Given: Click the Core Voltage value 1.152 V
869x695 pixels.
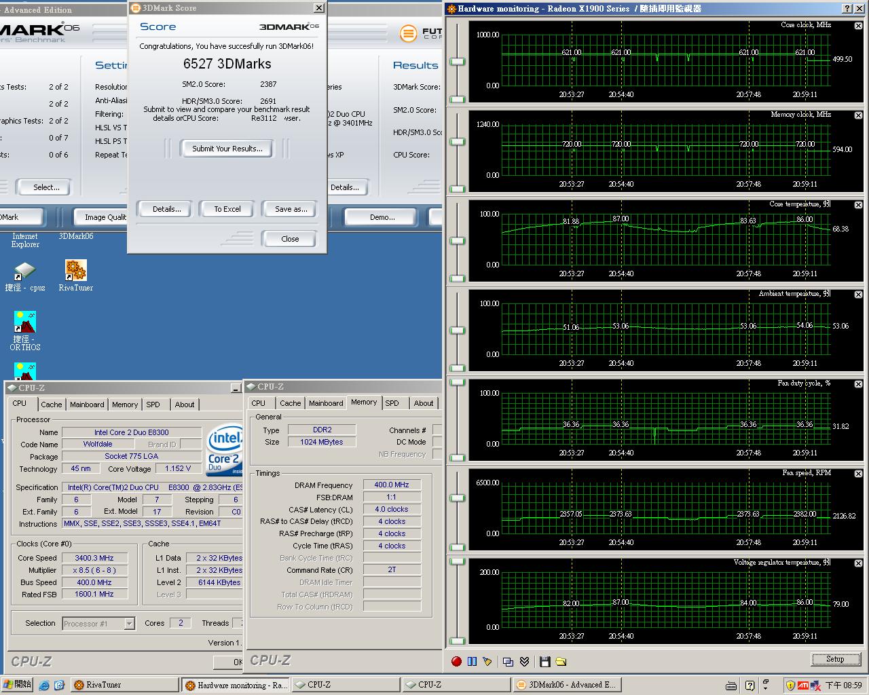Looking at the screenshot, I should point(179,468).
